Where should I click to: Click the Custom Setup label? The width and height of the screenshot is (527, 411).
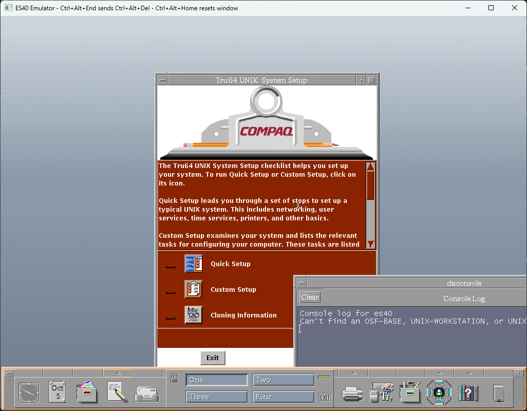(x=233, y=289)
